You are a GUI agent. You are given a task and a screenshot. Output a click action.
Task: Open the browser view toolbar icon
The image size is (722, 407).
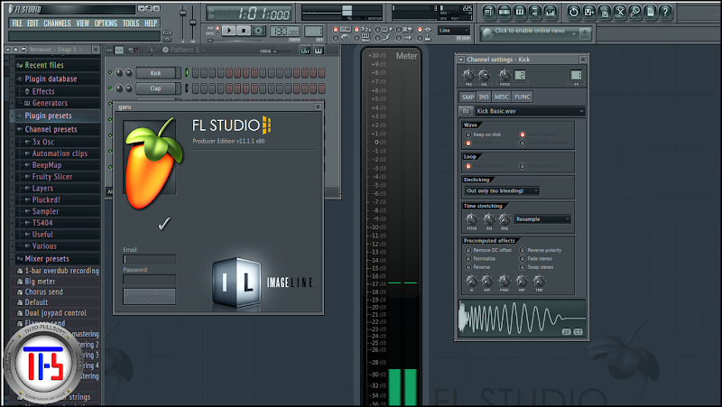[x=534, y=12]
